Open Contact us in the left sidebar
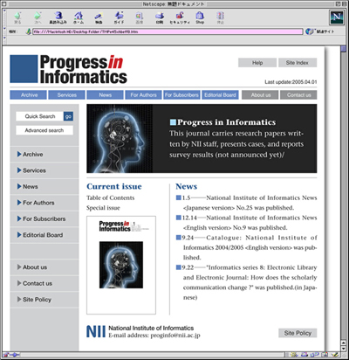The width and height of the screenshot is (349, 360). pyautogui.click(x=44, y=283)
